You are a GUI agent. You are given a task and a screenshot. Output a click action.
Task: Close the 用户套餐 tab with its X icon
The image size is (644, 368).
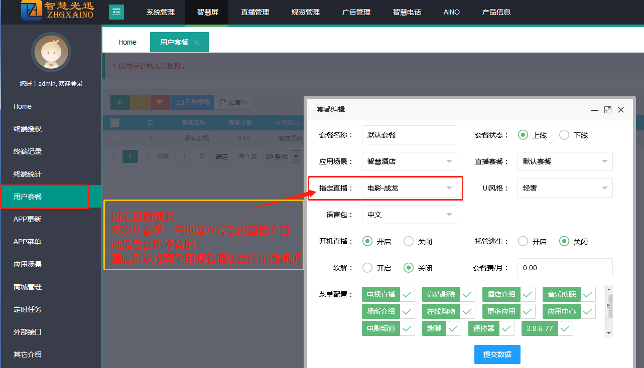197,43
